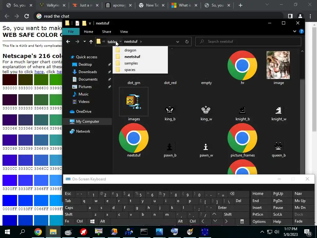Select the knight_w file icon
Image resolution: width=317 pixels, height=238 pixels.
click(279, 110)
